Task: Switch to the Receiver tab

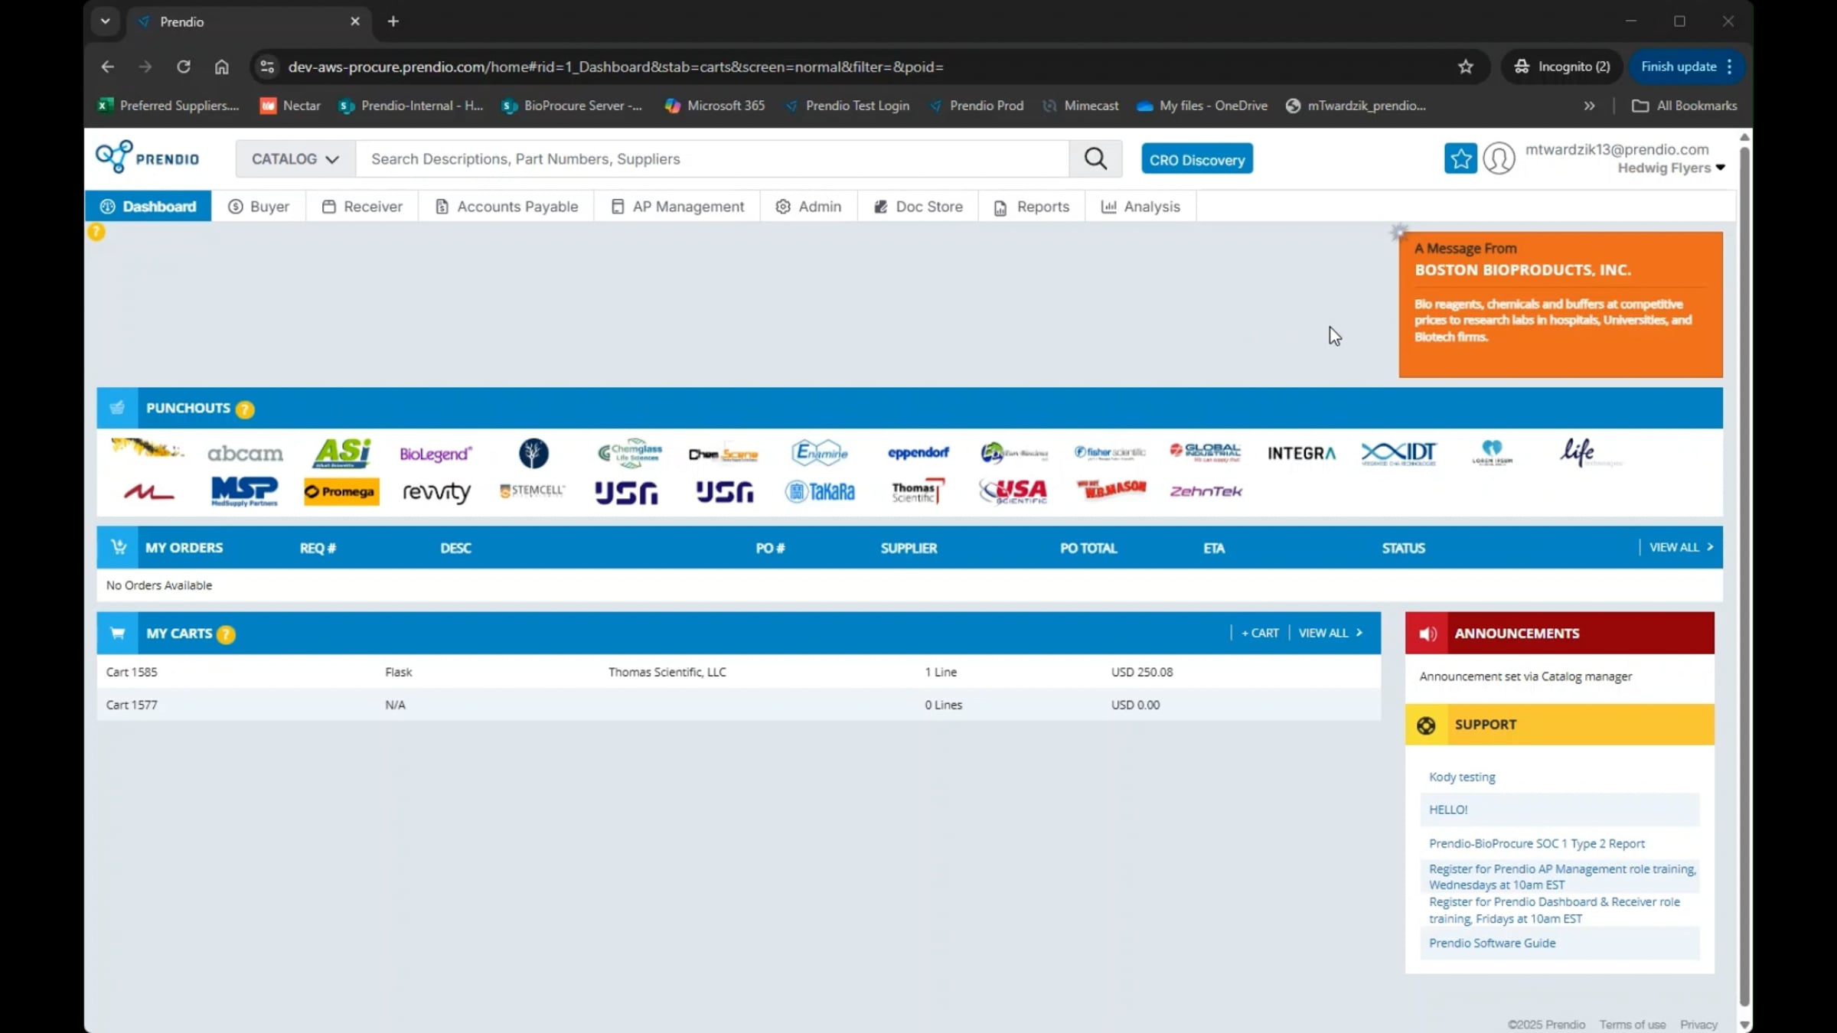Action: 362,207
